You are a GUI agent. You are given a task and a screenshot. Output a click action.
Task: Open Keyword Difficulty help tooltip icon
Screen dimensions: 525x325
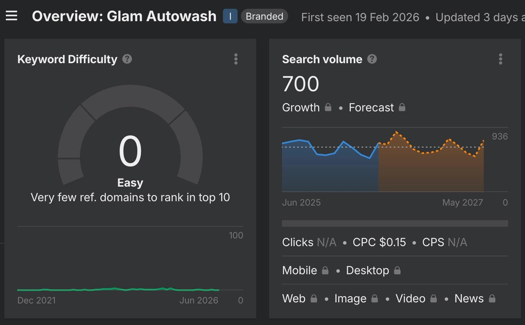tap(127, 59)
